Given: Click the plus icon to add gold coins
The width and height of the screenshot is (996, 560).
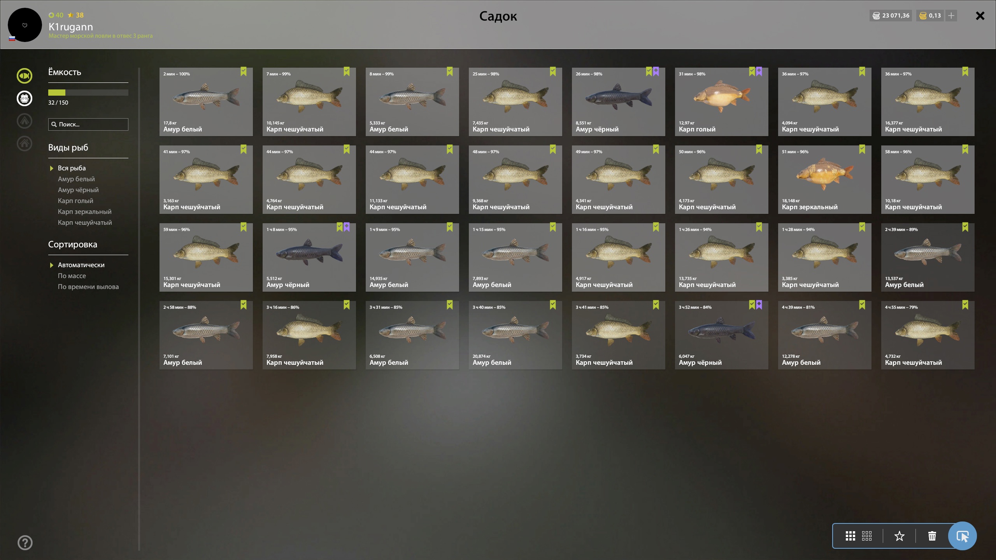Looking at the screenshot, I should point(951,16).
